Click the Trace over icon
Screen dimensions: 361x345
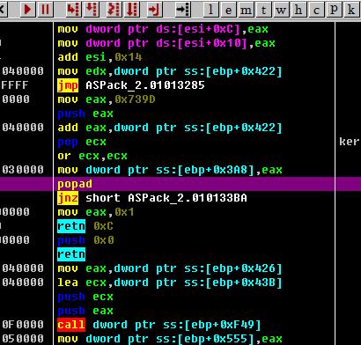click(x=131, y=10)
